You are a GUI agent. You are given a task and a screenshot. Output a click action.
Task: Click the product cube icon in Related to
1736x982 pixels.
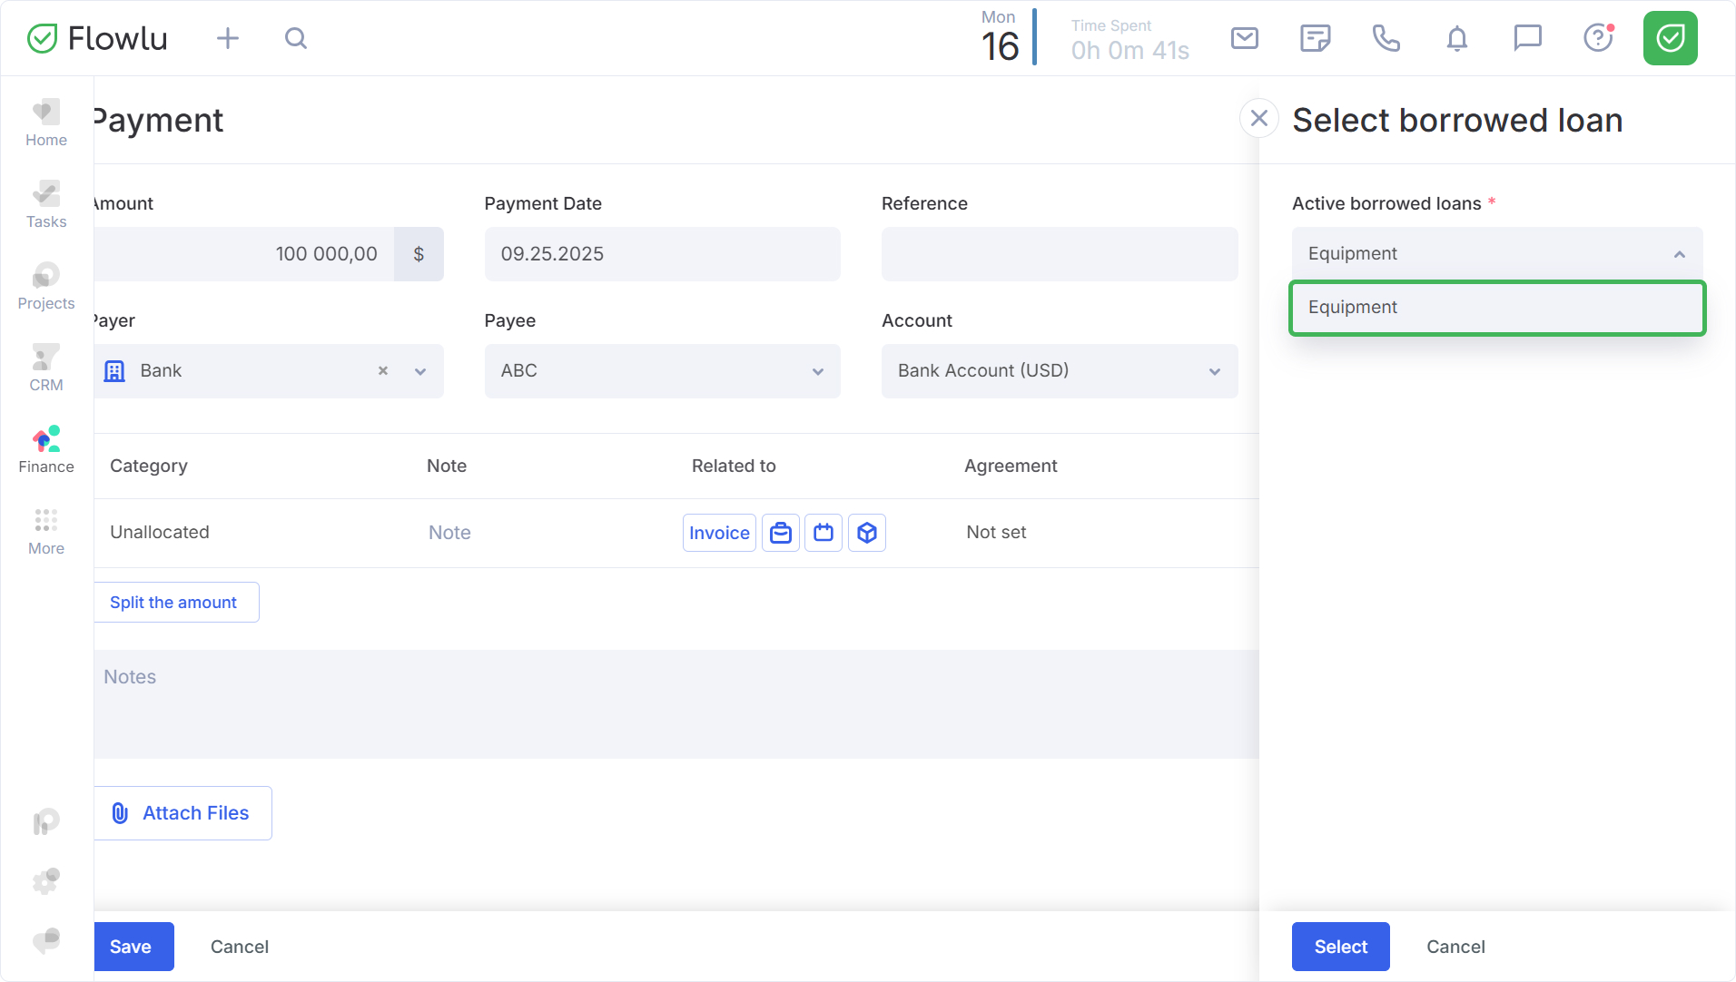tap(867, 533)
